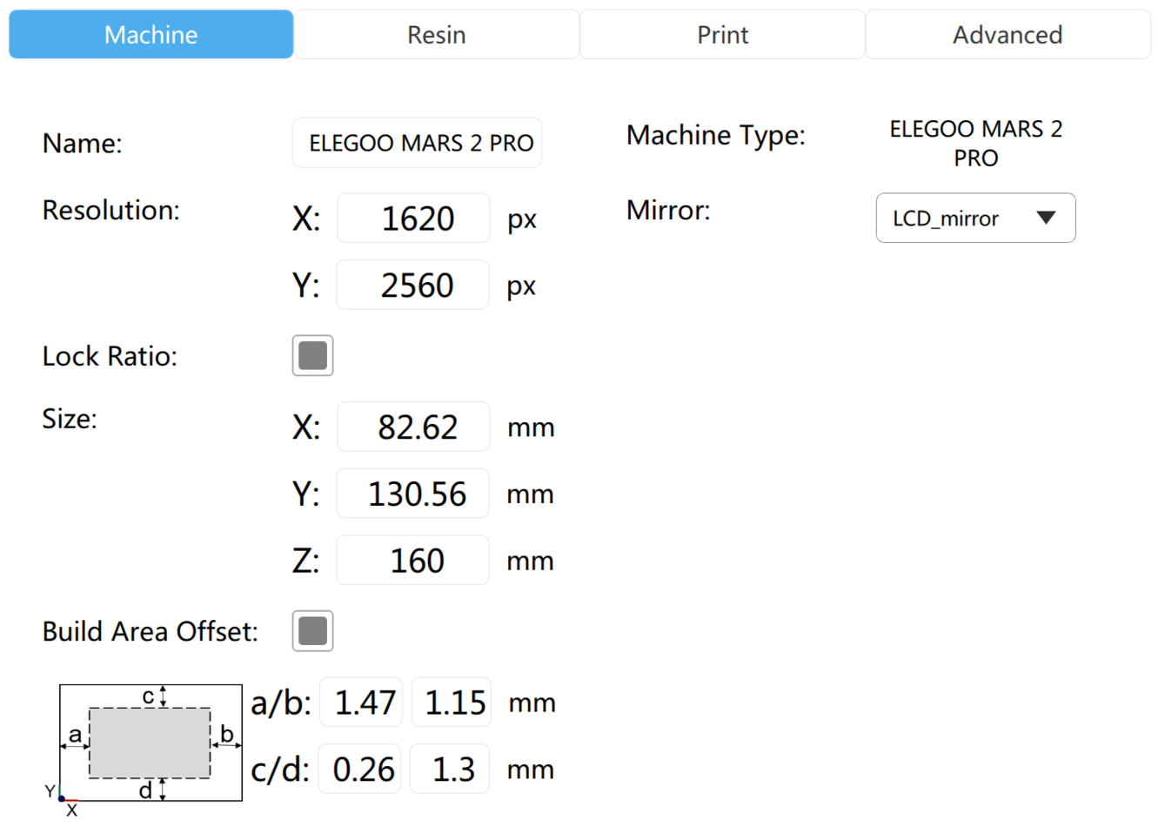Open the Resin tab
This screenshot has width=1158, height=827.
pyautogui.click(x=437, y=35)
